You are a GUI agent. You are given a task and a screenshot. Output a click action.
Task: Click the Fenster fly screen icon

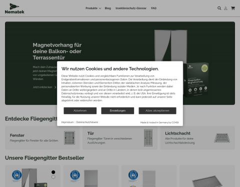point(69,138)
